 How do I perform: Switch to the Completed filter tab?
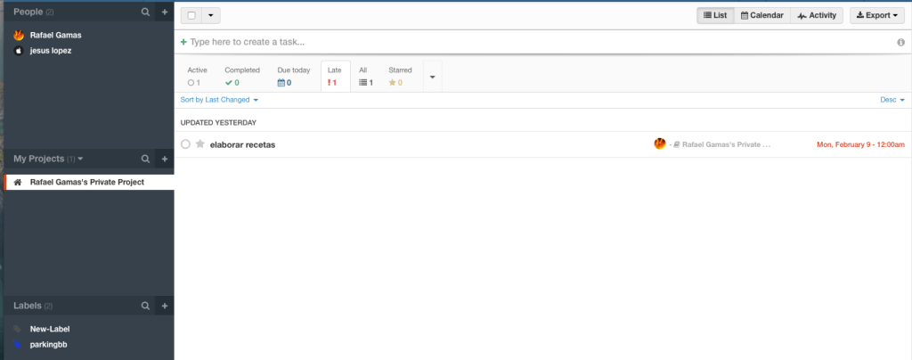coord(241,76)
